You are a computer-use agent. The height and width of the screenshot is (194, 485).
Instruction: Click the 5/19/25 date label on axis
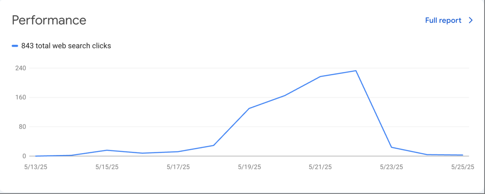point(249,167)
